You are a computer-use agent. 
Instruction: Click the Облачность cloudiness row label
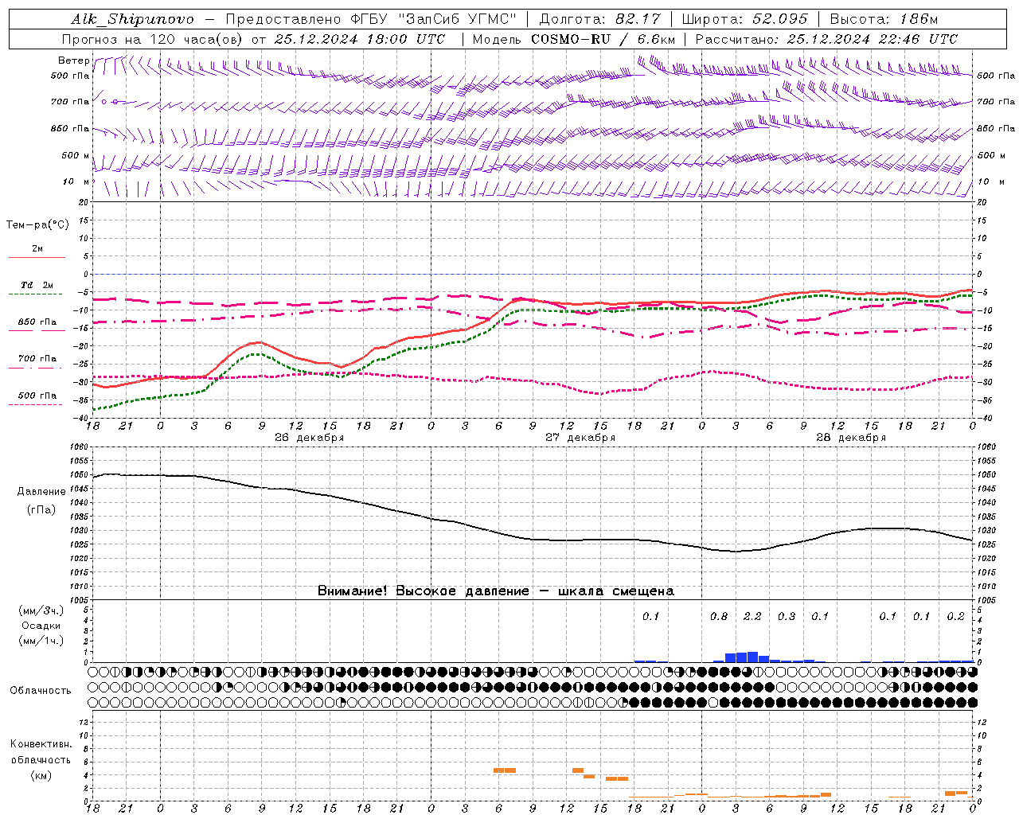(41, 691)
